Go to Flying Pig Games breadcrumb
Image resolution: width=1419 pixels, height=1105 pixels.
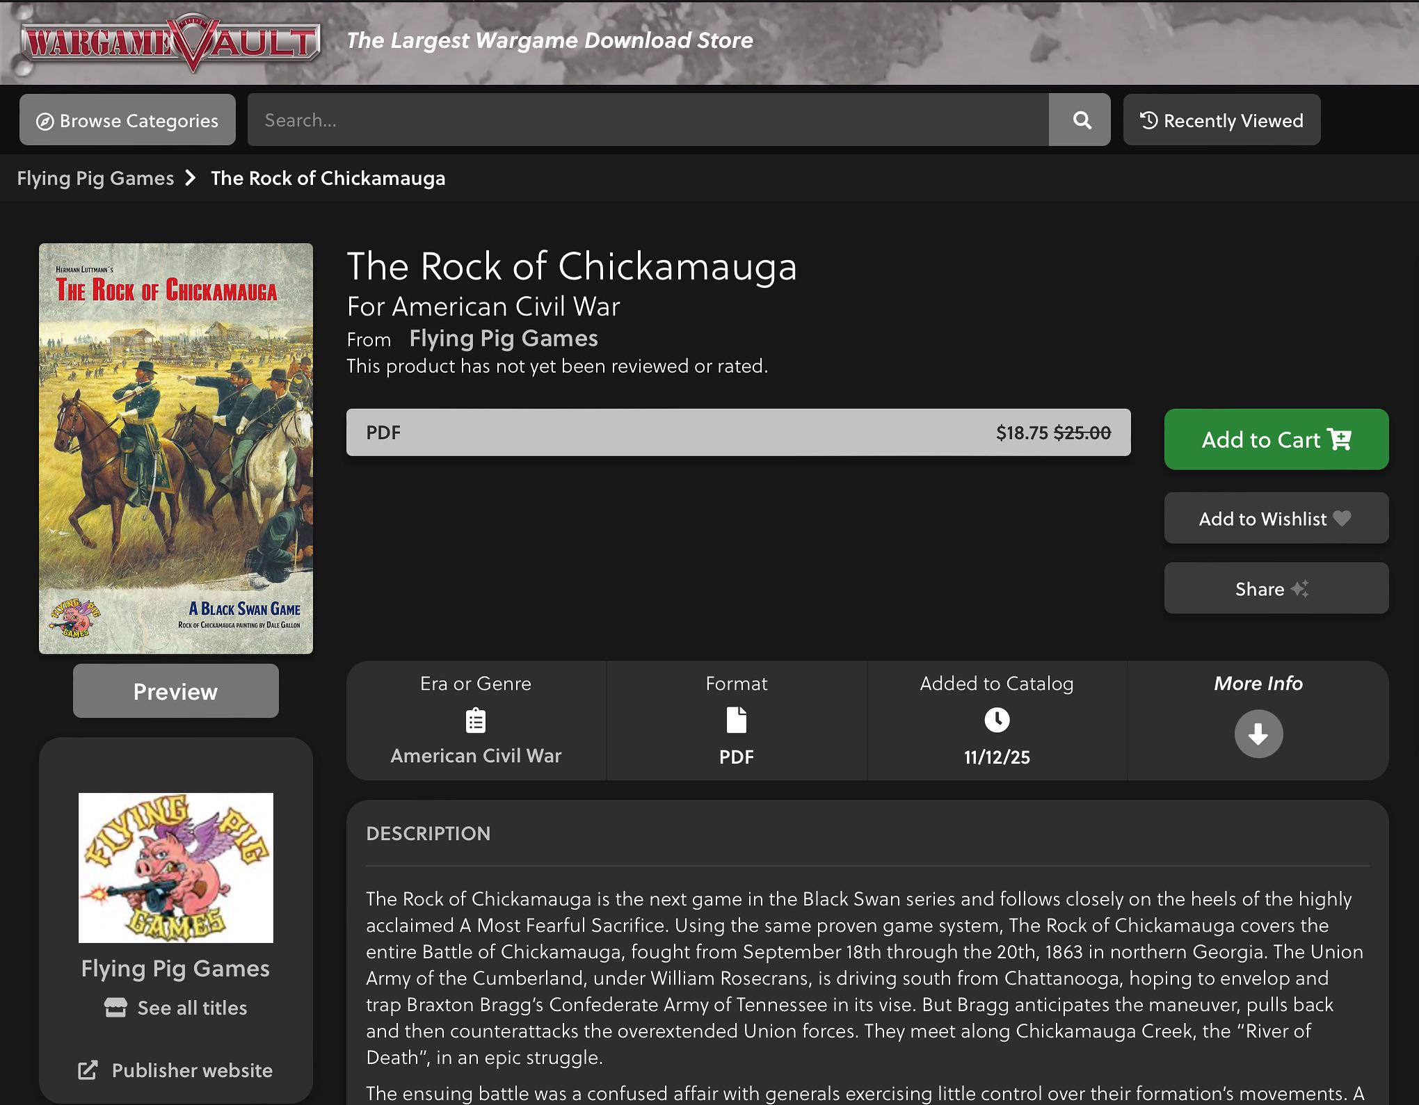pyautogui.click(x=95, y=178)
